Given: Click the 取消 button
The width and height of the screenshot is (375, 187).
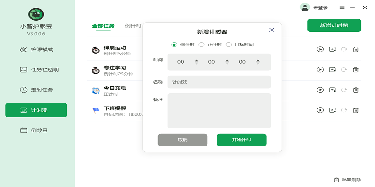Looking at the screenshot, I should click(182, 140).
